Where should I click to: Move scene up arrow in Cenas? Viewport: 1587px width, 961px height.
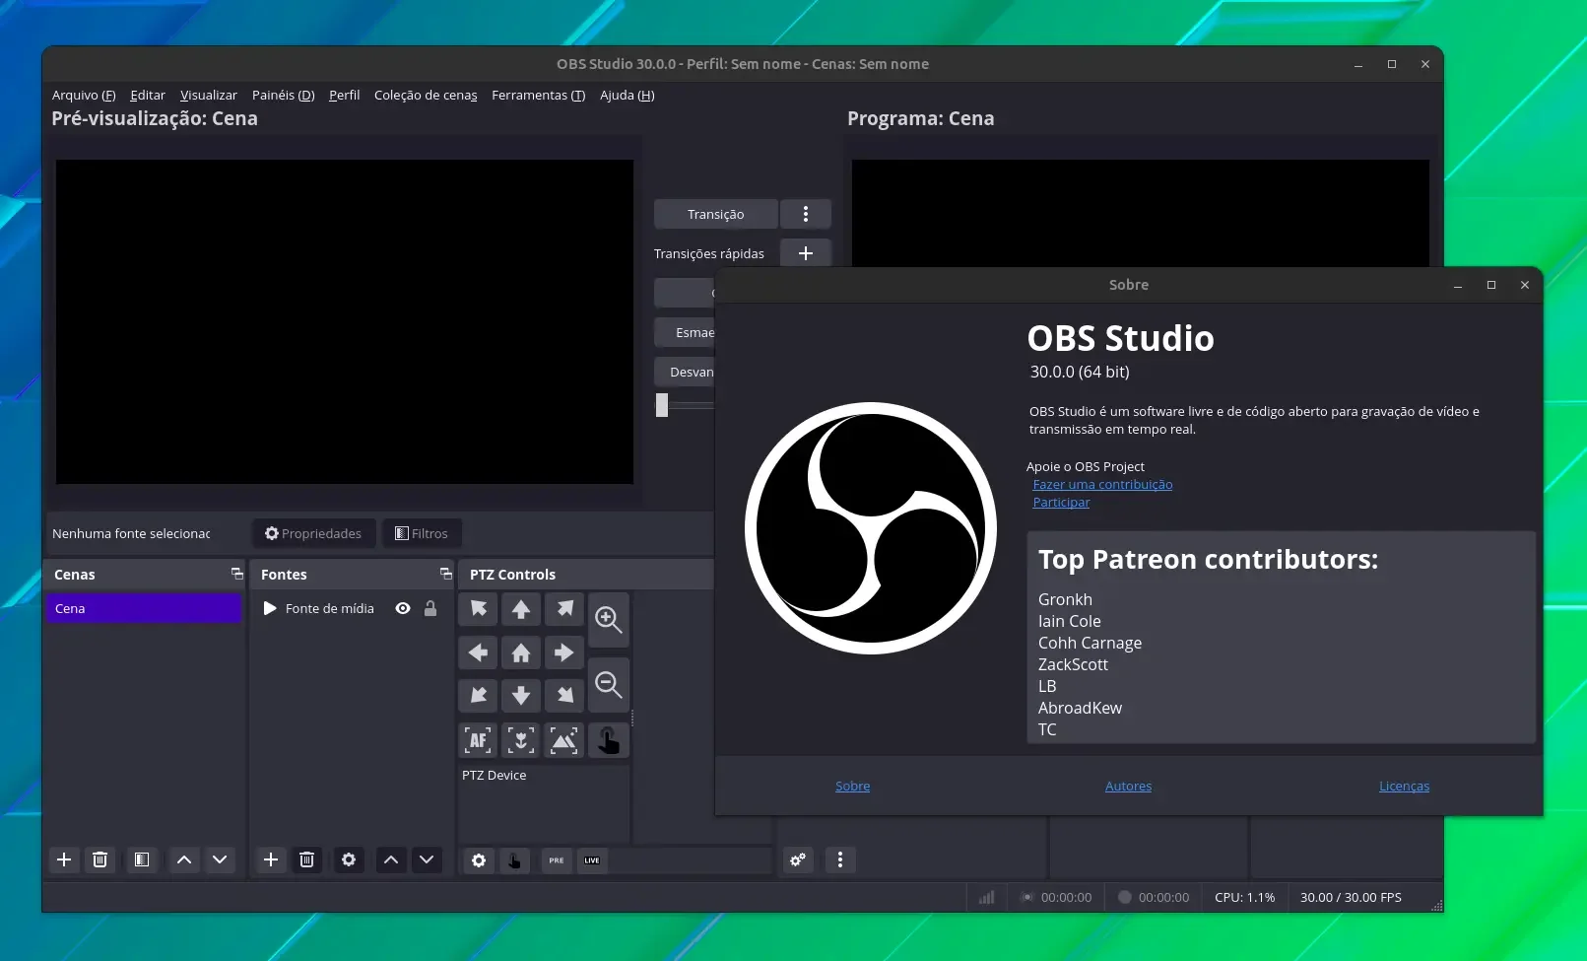tap(184, 859)
